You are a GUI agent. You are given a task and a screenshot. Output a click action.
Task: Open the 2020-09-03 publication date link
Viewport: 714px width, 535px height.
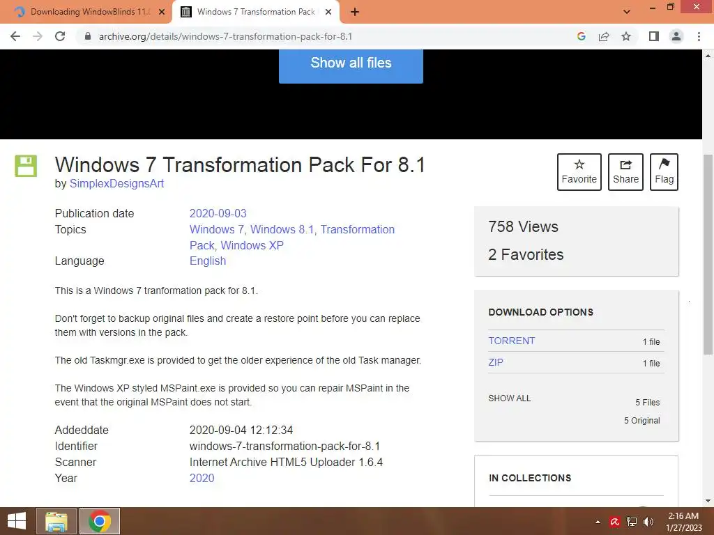click(218, 213)
